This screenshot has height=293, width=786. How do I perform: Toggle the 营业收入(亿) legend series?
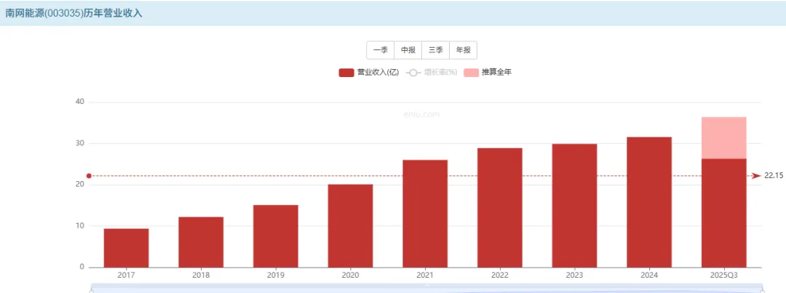click(x=369, y=73)
